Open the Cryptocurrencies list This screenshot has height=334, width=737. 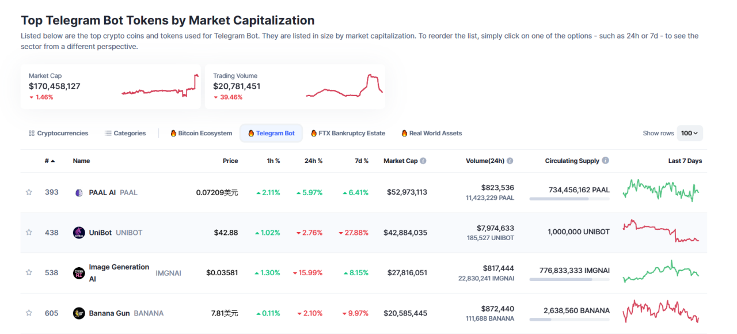58,133
